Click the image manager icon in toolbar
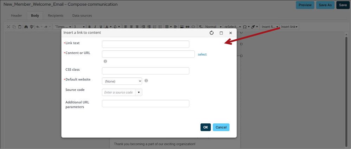The height and width of the screenshot is (149, 351). click(182, 27)
